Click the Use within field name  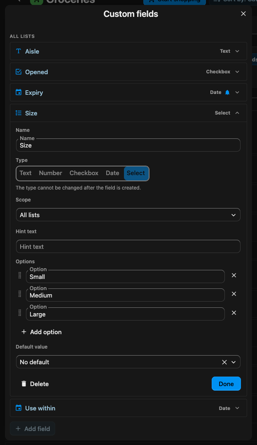tap(40, 408)
